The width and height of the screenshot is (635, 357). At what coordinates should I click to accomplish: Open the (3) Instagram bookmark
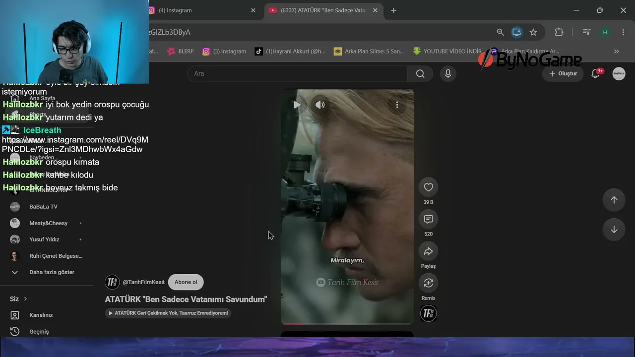(x=224, y=51)
